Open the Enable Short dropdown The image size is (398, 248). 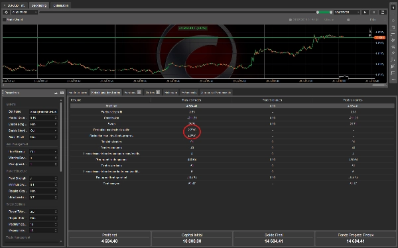coord(43,131)
